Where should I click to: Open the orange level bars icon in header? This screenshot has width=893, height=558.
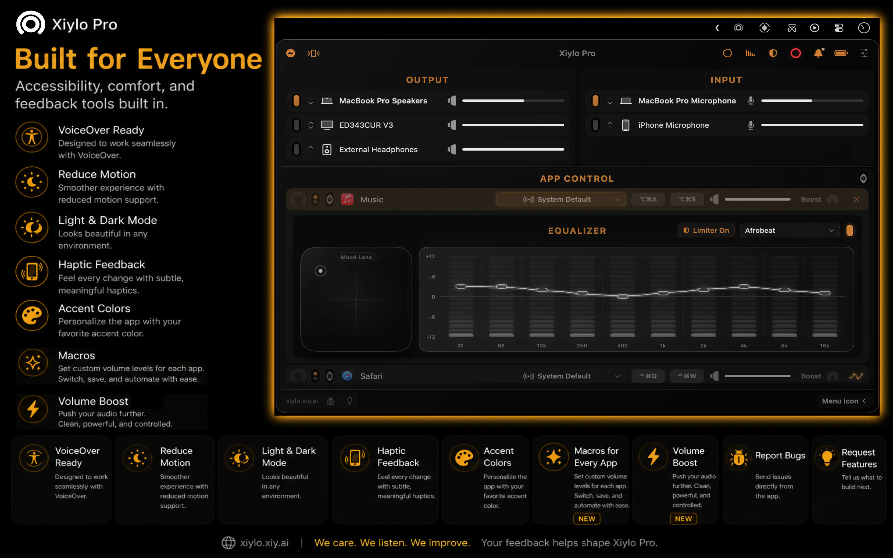750,54
